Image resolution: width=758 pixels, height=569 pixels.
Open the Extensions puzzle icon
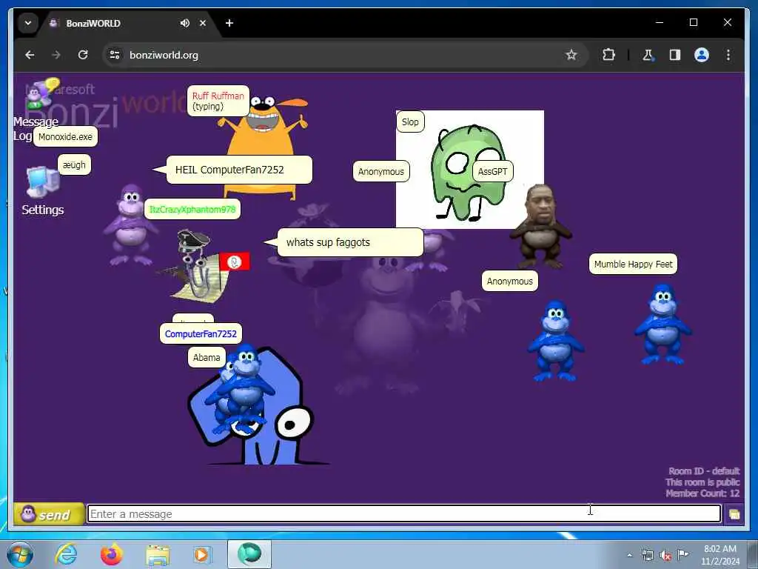pos(608,55)
